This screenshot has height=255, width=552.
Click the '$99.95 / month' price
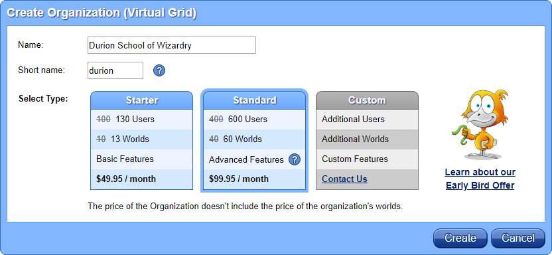pyautogui.click(x=239, y=179)
